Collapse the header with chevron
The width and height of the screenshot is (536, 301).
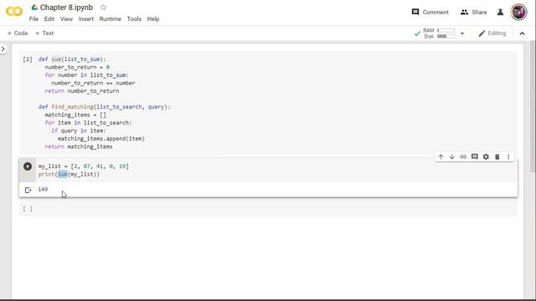(522, 33)
